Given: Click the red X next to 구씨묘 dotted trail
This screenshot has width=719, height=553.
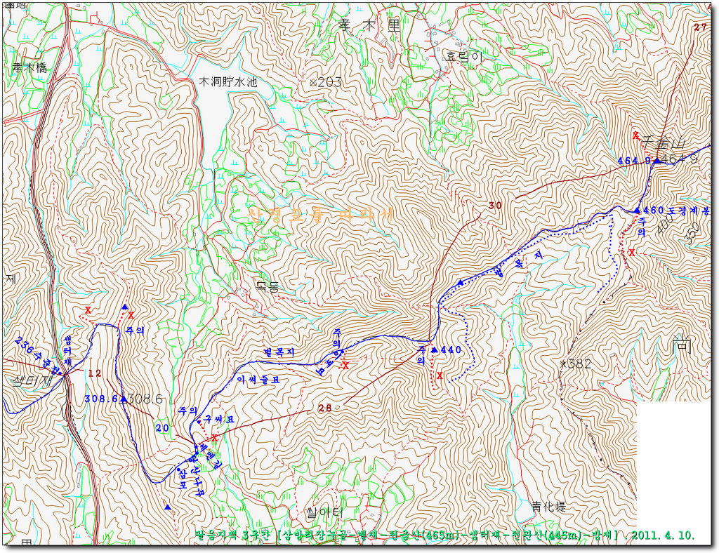Looking at the screenshot, I should [x=213, y=438].
